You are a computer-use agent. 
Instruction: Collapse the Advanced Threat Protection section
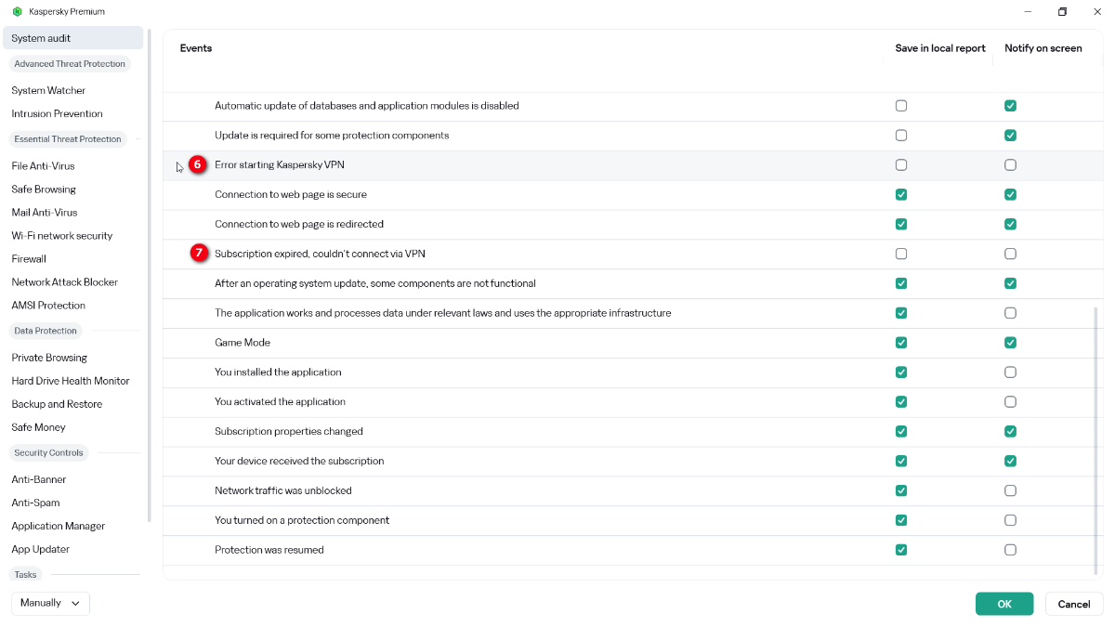70,64
